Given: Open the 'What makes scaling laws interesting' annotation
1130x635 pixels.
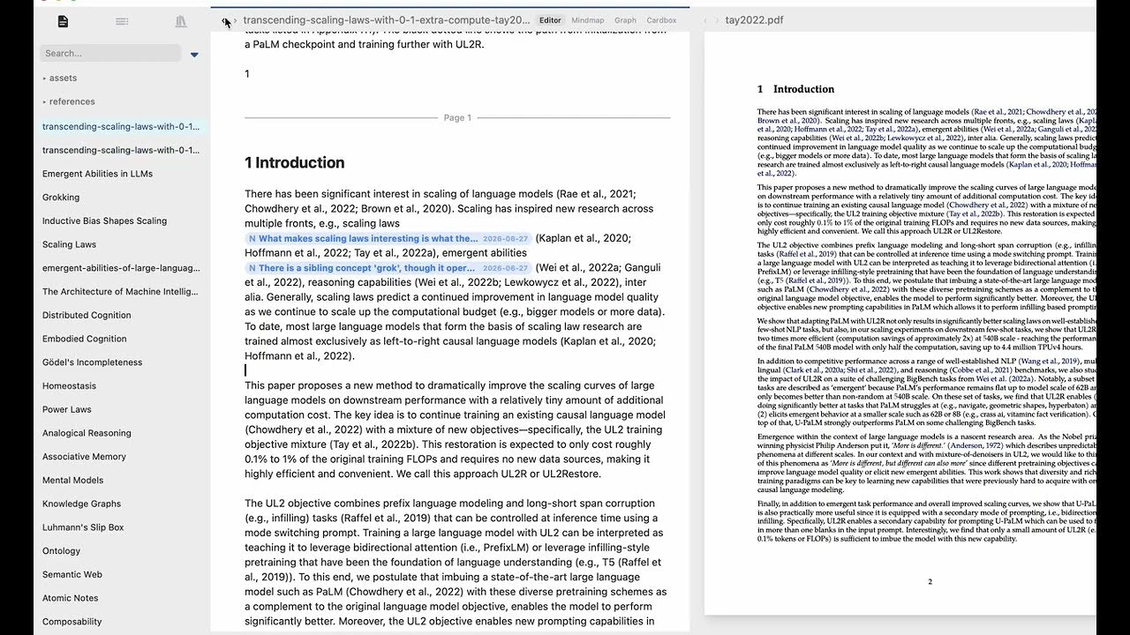Looking at the screenshot, I should click(x=388, y=238).
